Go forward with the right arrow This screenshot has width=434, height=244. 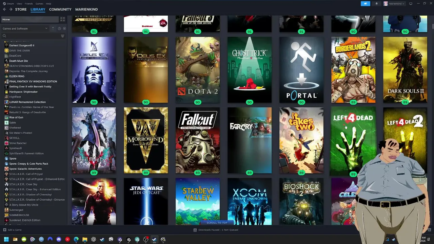(11, 9)
